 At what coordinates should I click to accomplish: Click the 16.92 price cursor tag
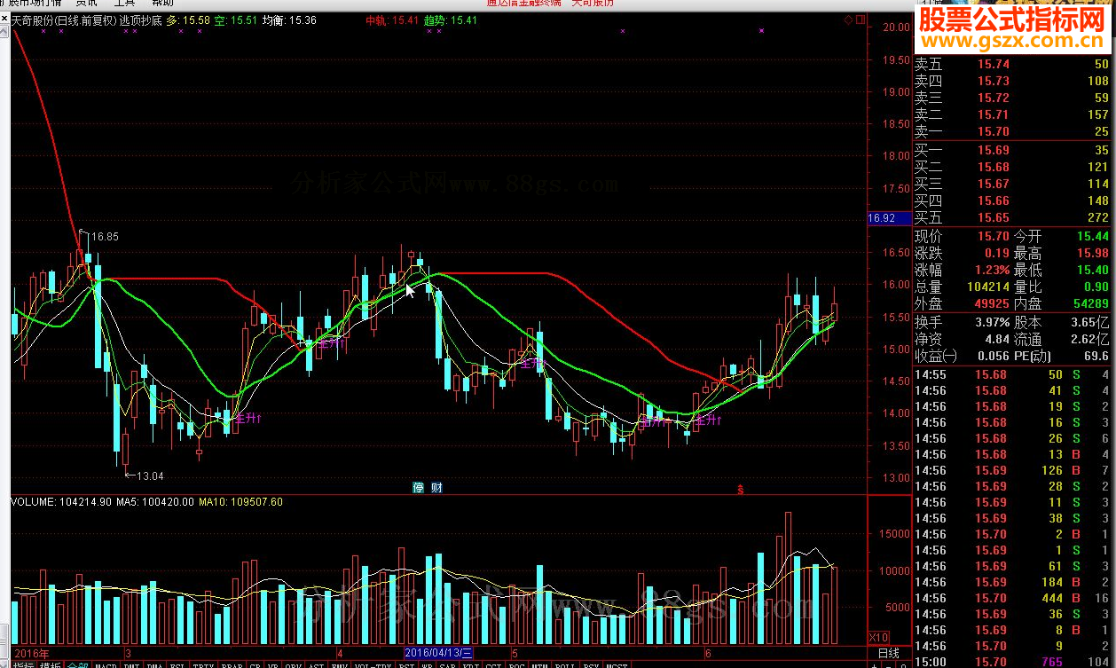click(888, 217)
